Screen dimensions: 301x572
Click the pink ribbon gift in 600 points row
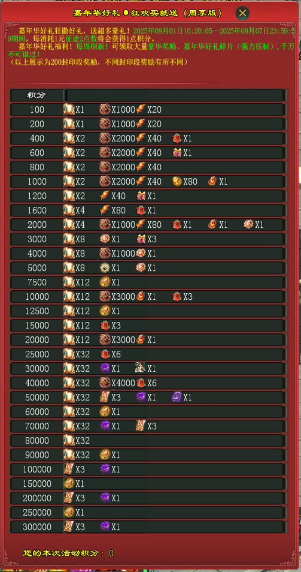coord(177,152)
